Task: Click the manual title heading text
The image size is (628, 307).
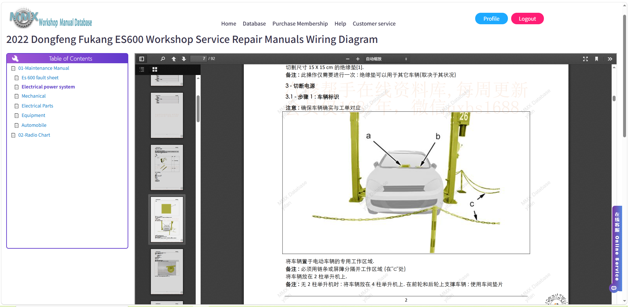Action: pyautogui.click(x=192, y=39)
